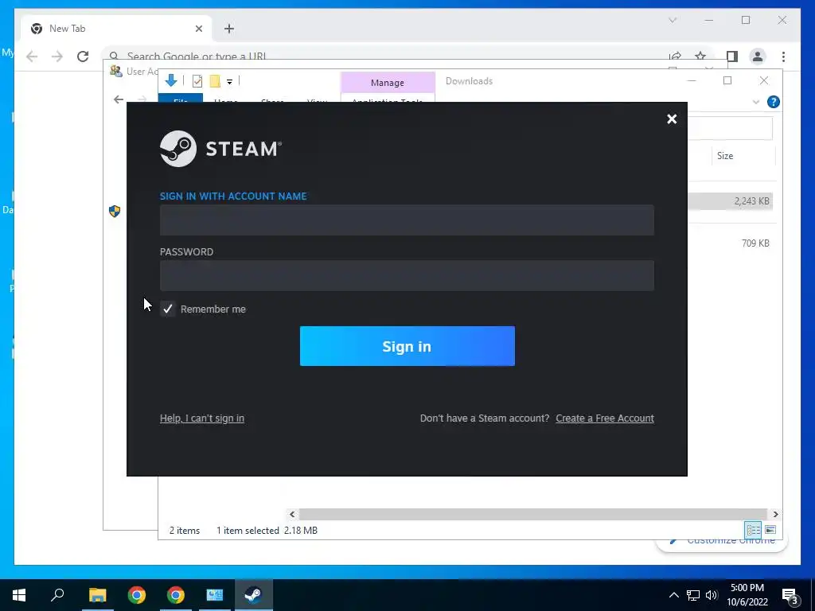Open Chrome profile avatar
Viewport: 815px width, 611px height.
coord(758,56)
